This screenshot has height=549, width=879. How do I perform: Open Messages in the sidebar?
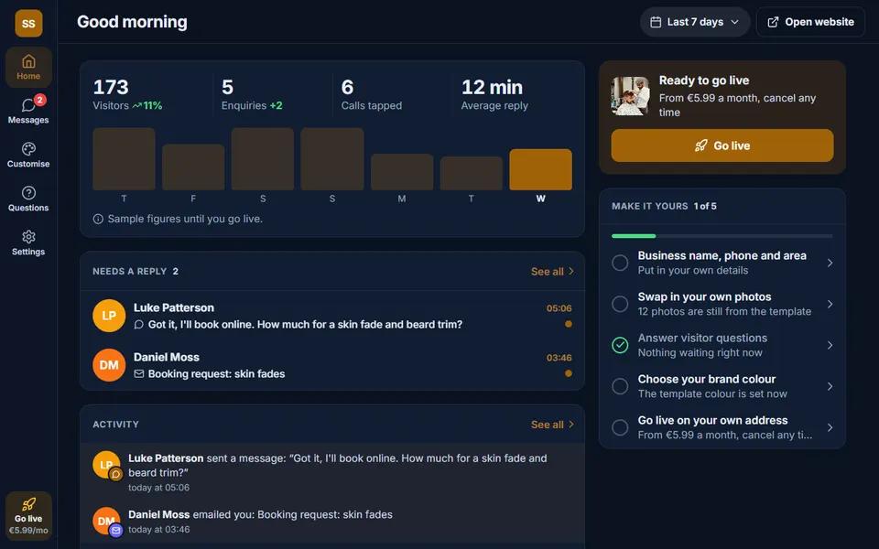tap(28, 111)
